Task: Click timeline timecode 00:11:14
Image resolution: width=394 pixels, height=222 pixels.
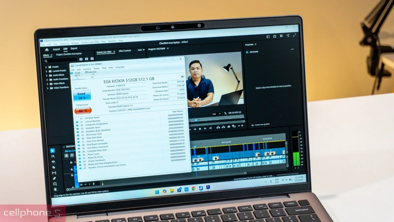Action: coord(70,151)
